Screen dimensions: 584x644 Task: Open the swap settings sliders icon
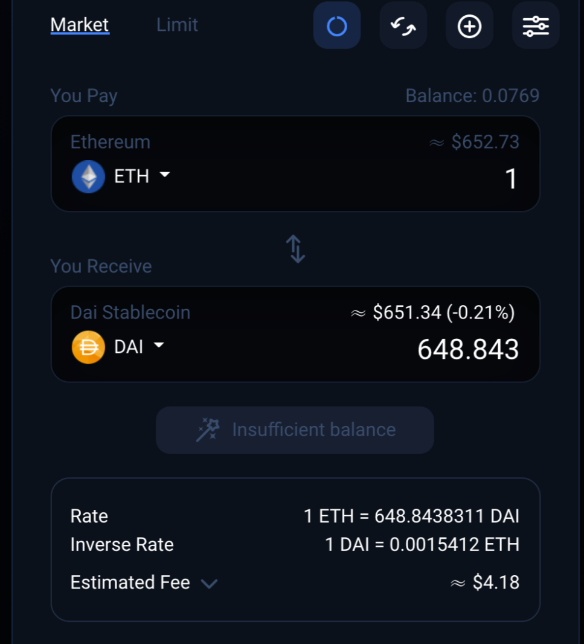(x=536, y=26)
